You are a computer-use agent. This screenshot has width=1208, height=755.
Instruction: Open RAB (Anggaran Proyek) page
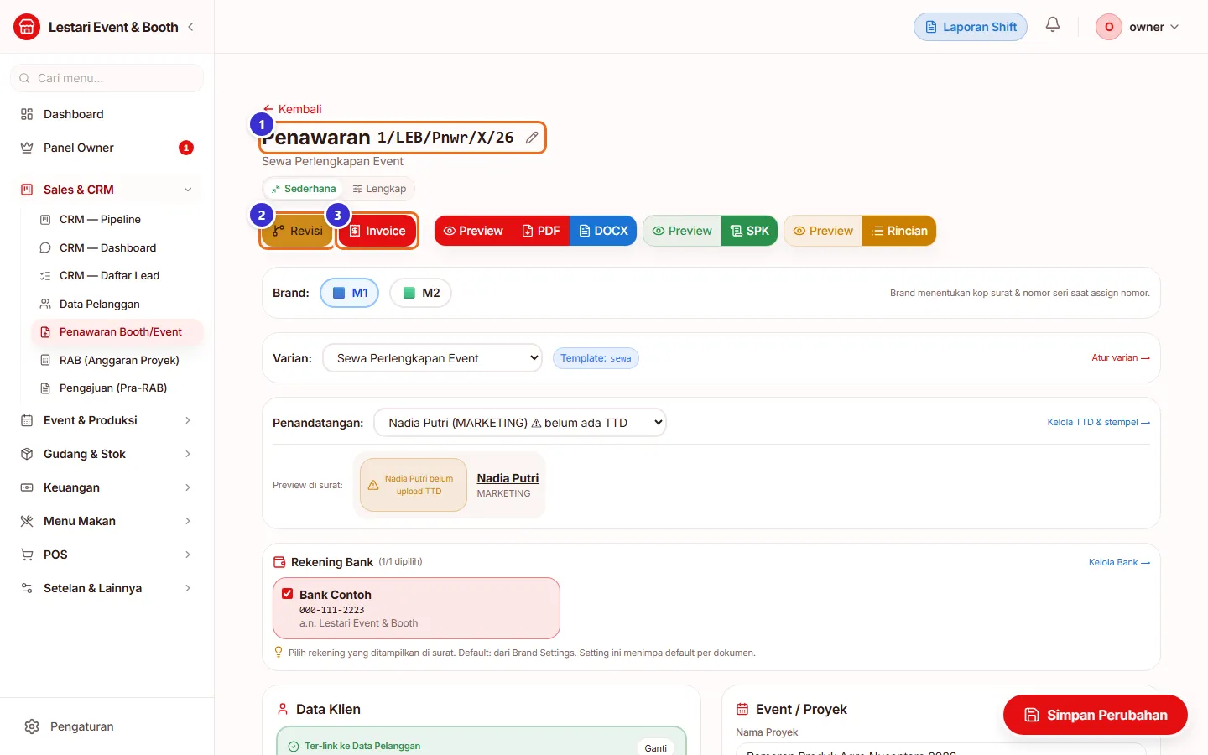point(117,360)
